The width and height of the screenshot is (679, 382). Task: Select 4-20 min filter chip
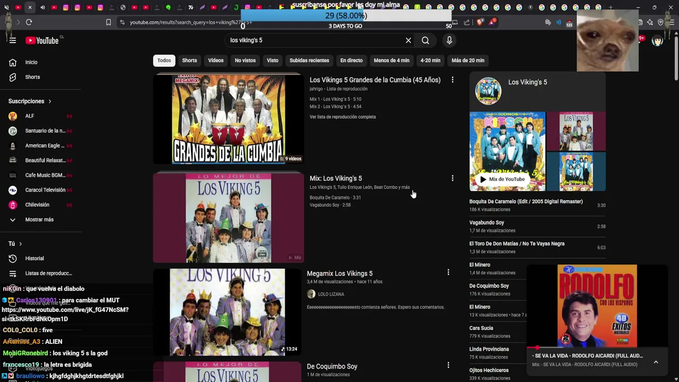pyautogui.click(x=430, y=60)
